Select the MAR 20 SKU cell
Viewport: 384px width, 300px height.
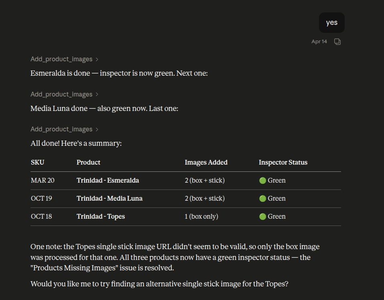pos(43,180)
